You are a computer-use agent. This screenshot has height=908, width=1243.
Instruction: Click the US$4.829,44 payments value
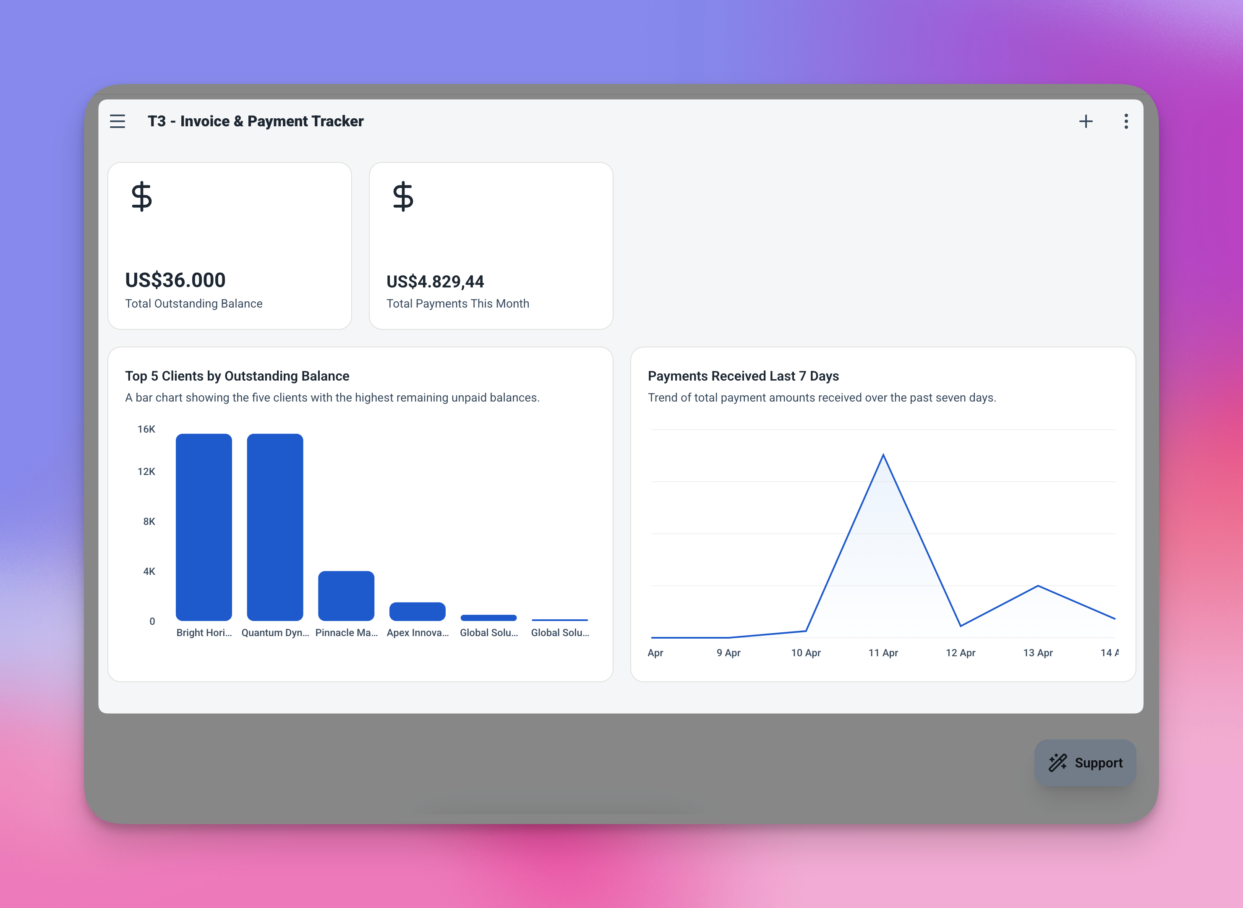click(435, 282)
